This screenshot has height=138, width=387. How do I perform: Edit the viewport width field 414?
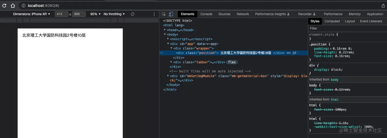click(x=62, y=14)
